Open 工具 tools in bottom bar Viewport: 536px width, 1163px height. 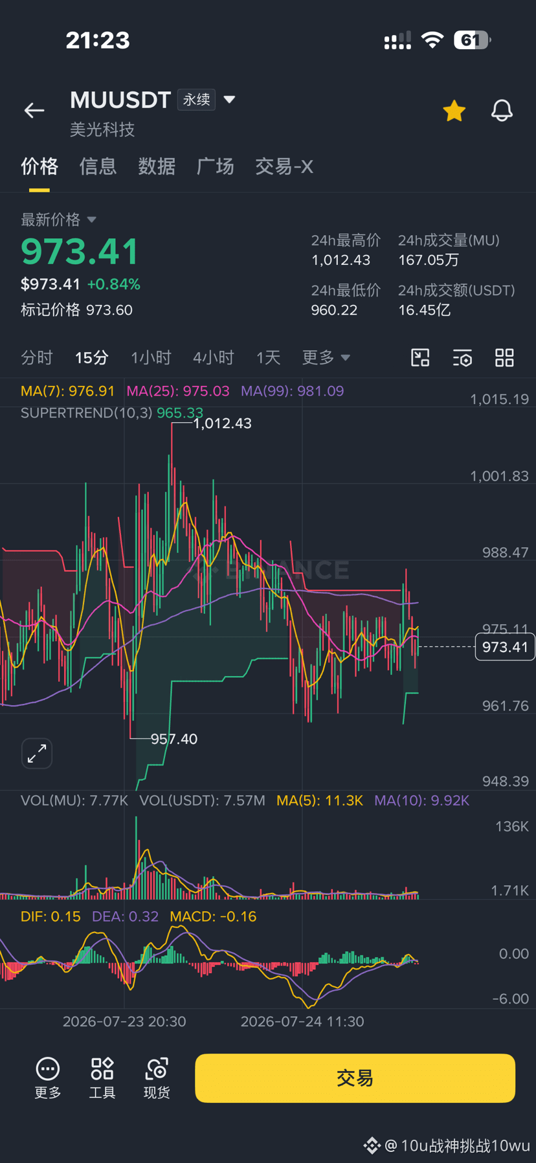(102, 1078)
